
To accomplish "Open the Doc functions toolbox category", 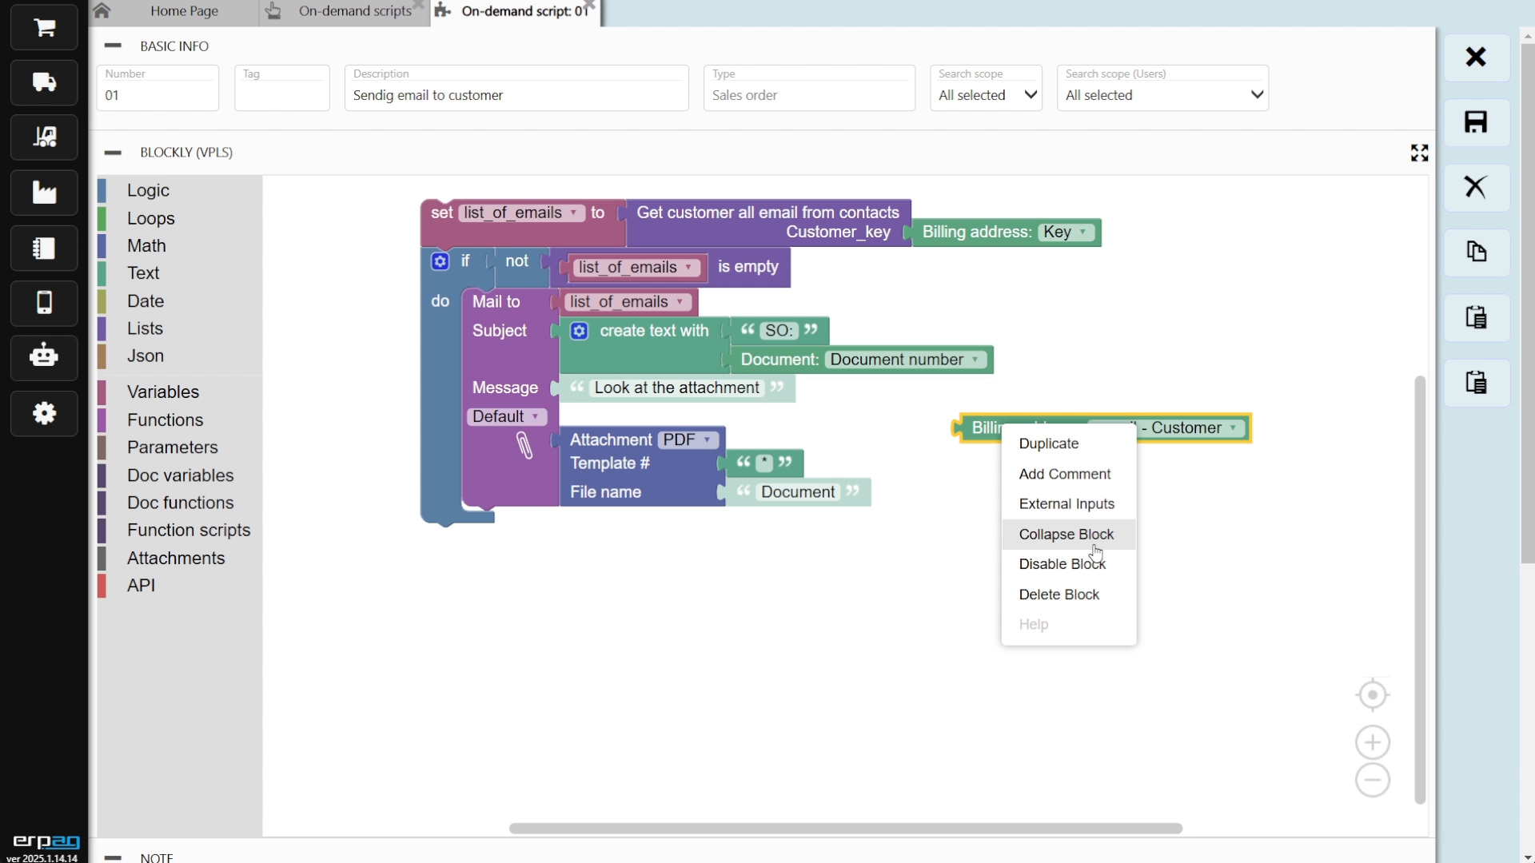I will tap(180, 503).
